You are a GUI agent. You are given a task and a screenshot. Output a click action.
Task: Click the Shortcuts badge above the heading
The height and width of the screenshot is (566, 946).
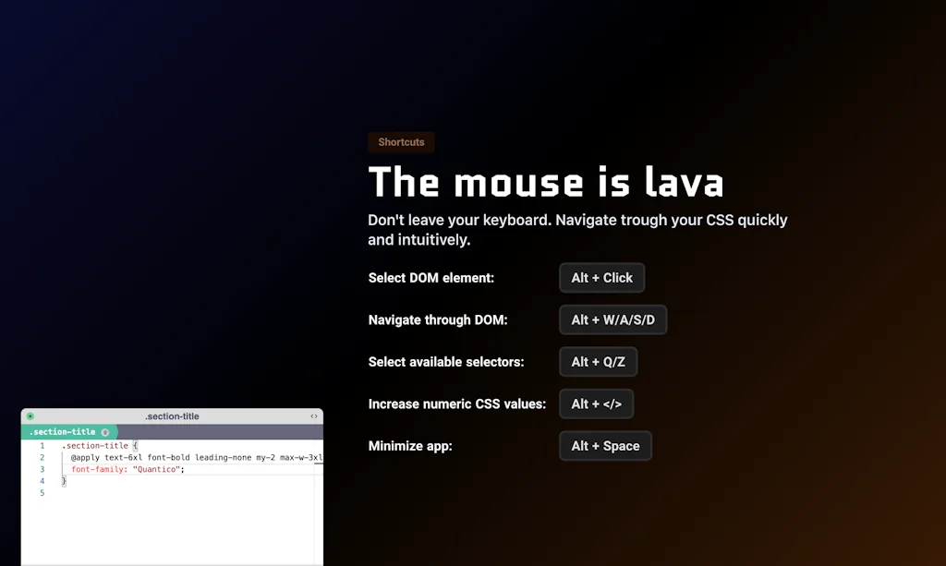(401, 142)
